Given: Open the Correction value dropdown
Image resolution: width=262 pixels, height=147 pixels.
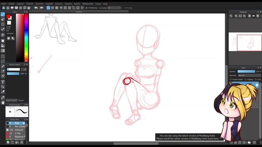Looking at the screenshot, I should pos(114,8).
